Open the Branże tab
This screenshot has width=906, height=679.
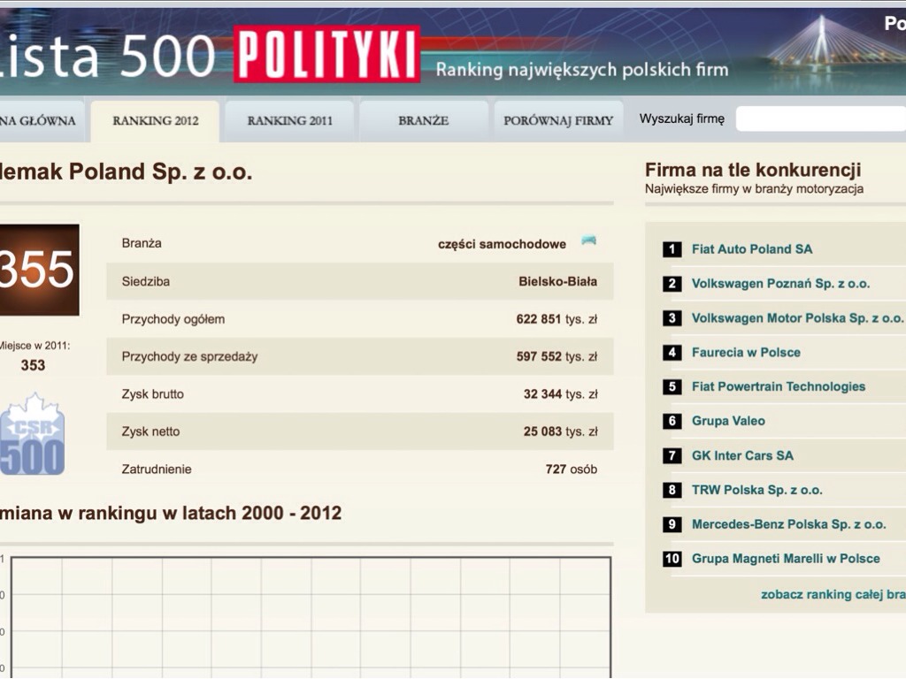click(423, 121)
